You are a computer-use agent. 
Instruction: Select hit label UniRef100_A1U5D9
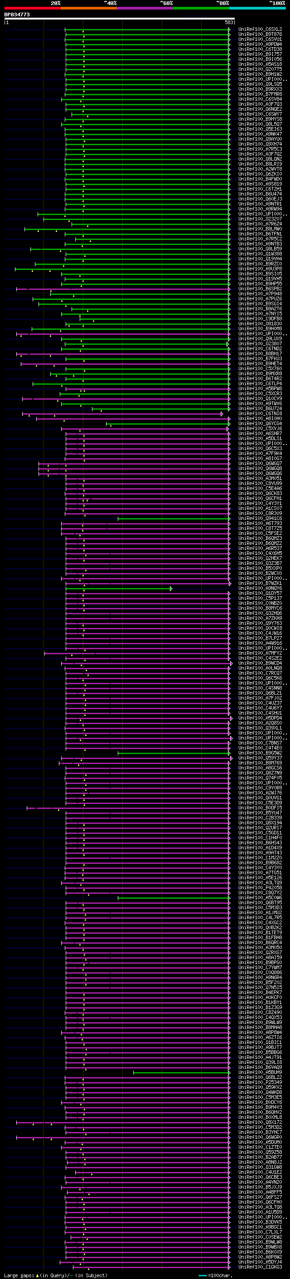(x=260, y=1211)
